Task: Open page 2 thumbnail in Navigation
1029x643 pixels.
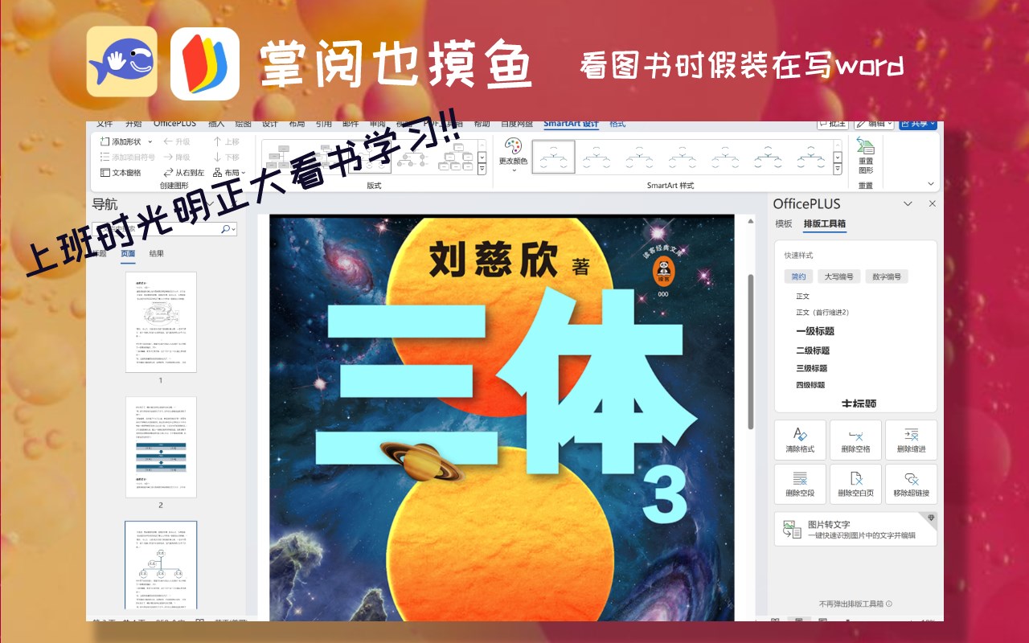Action: [161, 447]
